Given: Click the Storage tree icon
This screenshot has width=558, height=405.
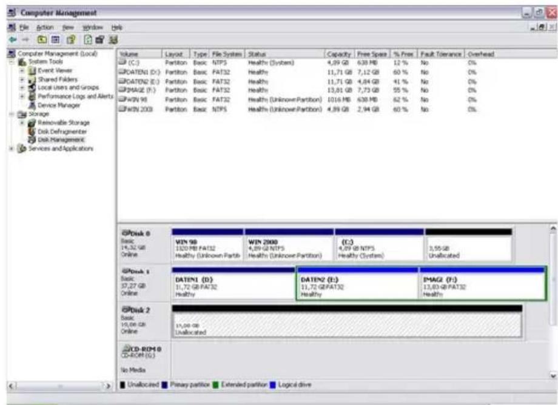Looking at the screenshot, I should click(x=22, y=114).
